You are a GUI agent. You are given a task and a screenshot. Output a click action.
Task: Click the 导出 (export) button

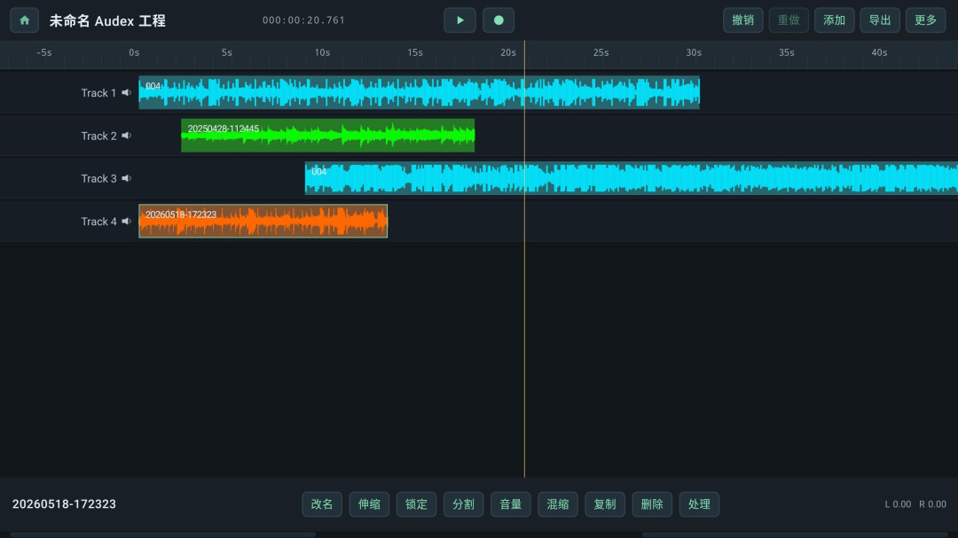[x=880, y=20]
